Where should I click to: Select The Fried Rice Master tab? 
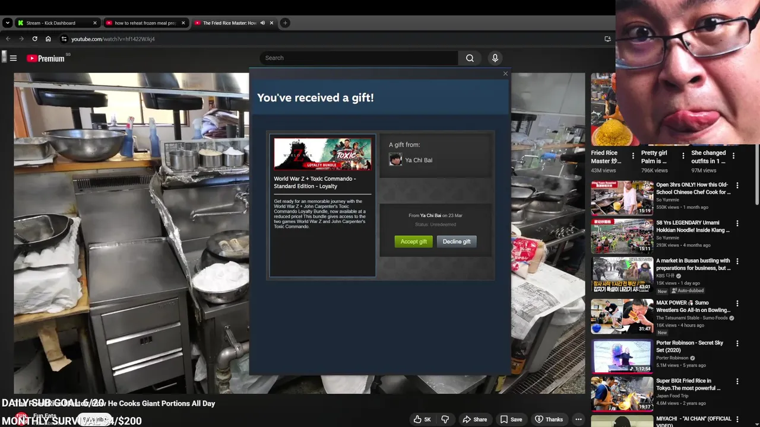(229, 23)
